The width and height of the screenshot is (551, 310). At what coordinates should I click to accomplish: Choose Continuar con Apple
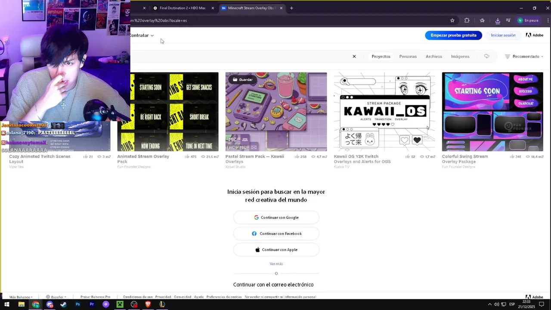tap(276, 250)
